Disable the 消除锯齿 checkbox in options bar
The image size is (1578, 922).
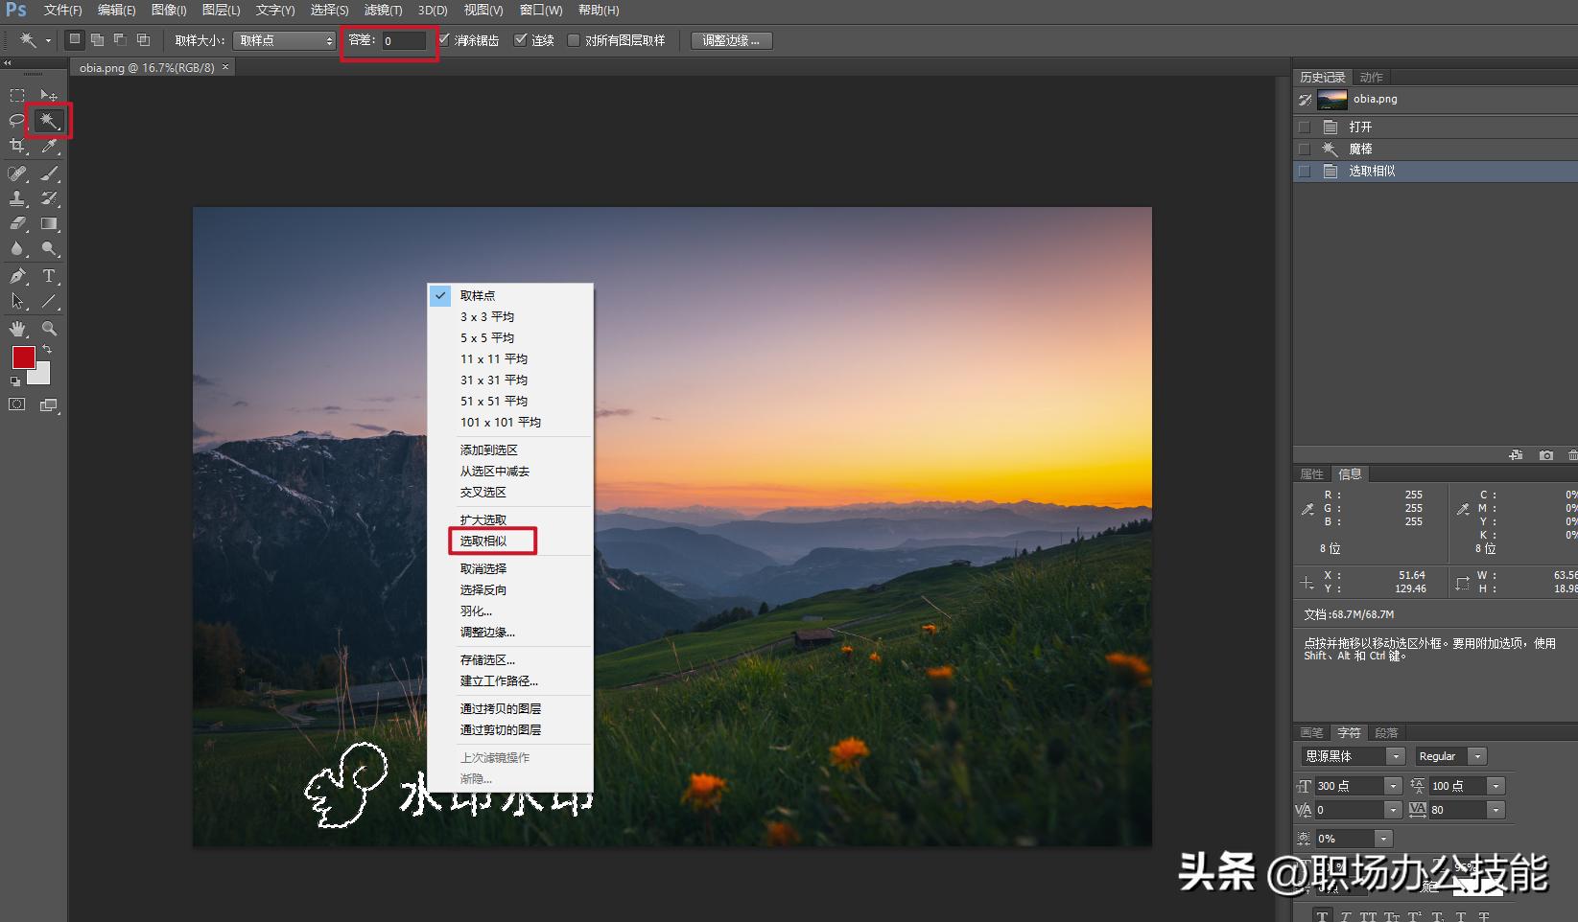pyautogui.click(x=442, y=40)
